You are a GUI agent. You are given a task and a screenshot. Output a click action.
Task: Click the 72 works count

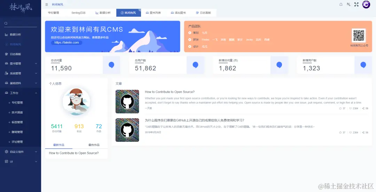click(99, 126)
